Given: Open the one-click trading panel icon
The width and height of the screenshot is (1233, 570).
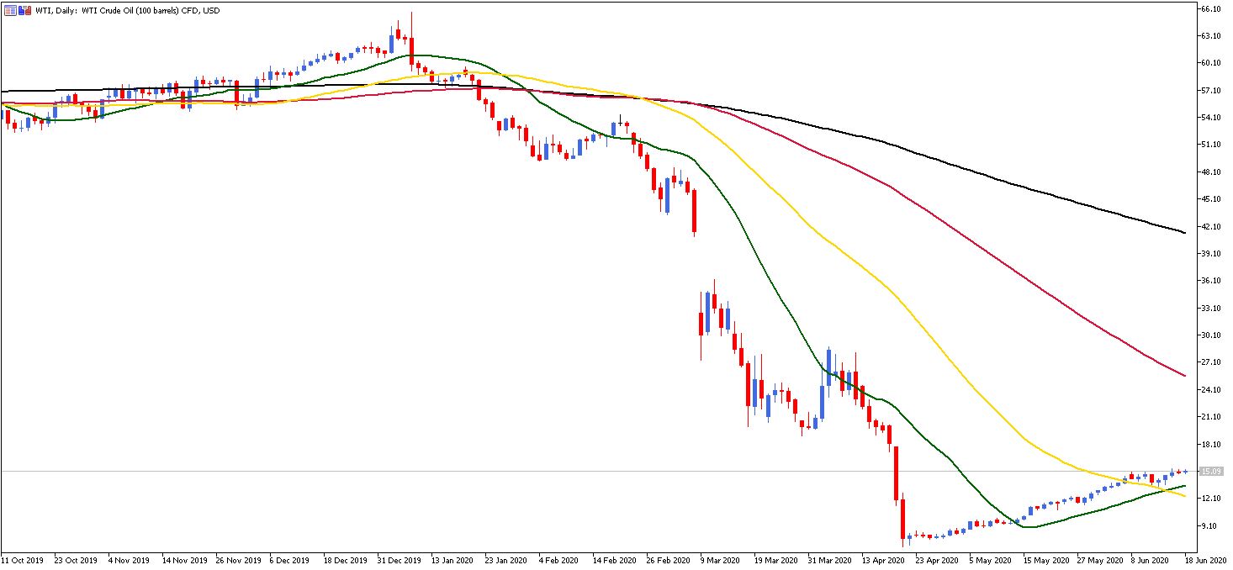Looking at the screenshot, I should coord(24,10).
